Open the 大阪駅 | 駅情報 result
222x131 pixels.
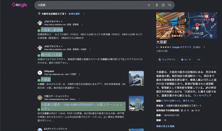point(52,30)
